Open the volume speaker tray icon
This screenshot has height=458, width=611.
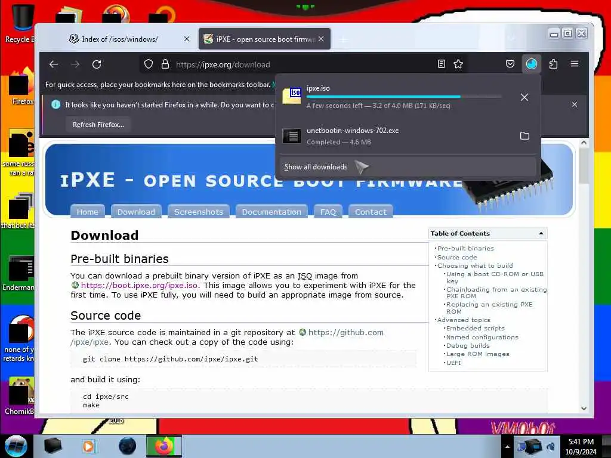(x=551, y=446)
